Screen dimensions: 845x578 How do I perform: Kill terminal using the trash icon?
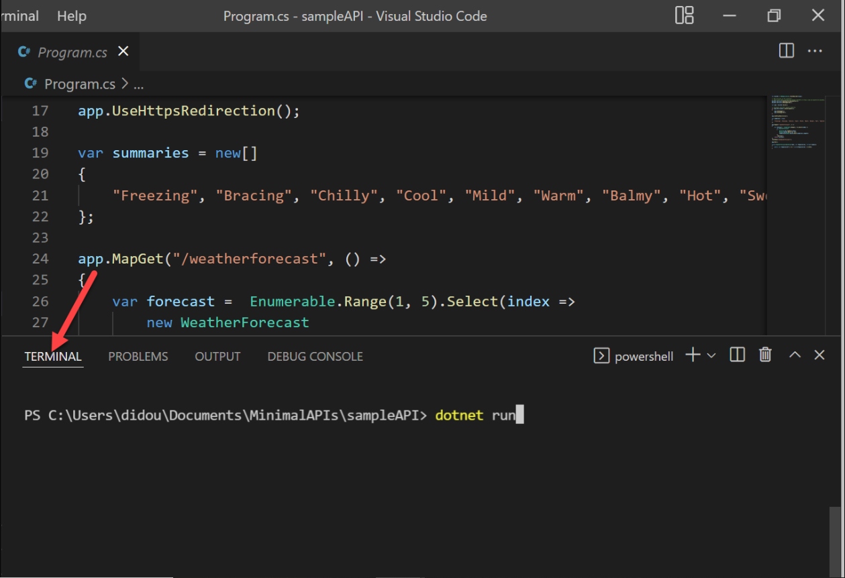pyautogui.click(x=765, y=355)
